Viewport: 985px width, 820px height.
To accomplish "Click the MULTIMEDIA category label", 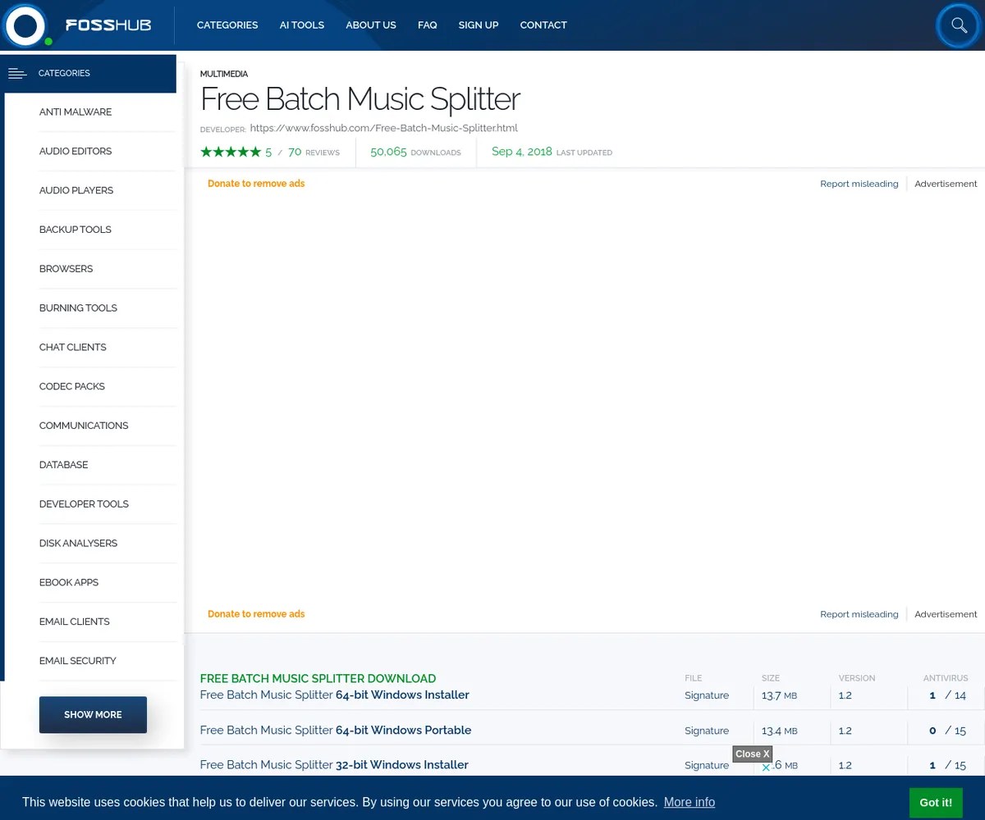I will coord(224,75).
